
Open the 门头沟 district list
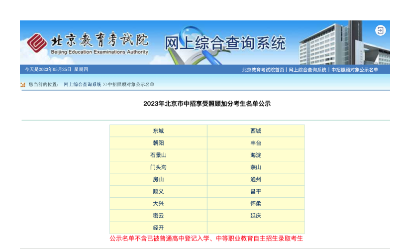click(x=158, y=167)
